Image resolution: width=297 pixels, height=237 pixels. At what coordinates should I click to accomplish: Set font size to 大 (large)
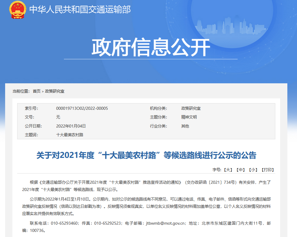pos(228,170)
